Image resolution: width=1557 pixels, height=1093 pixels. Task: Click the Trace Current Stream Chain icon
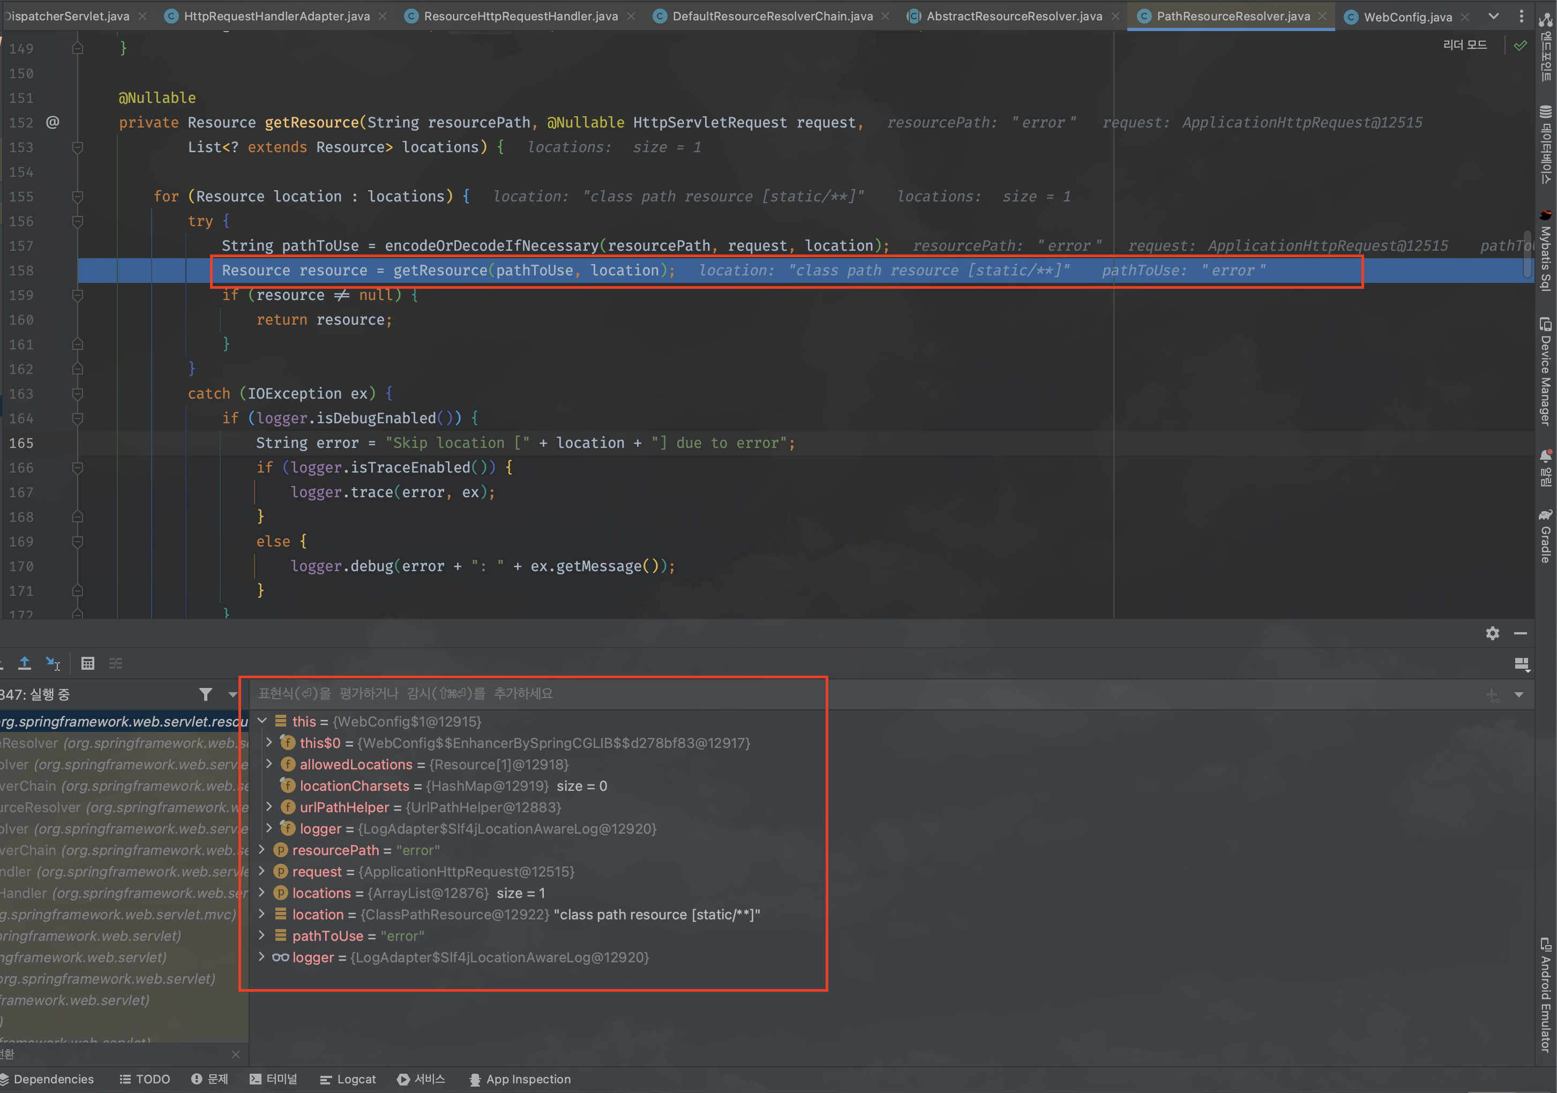pos(116,663)
